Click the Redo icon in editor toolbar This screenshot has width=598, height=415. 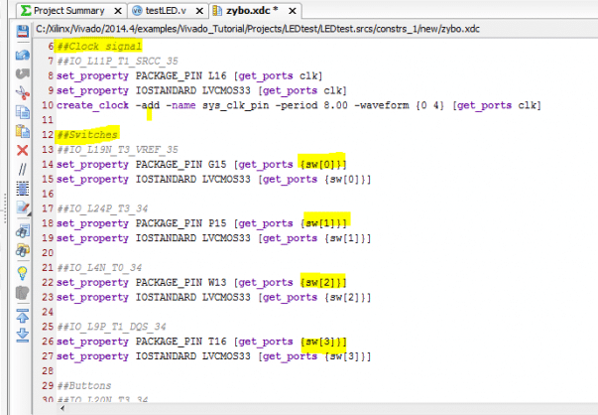(23, 71)
